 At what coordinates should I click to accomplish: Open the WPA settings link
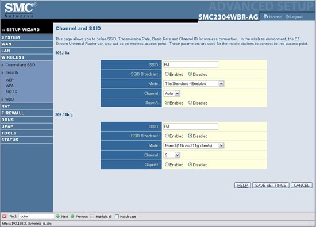(9, 86)
